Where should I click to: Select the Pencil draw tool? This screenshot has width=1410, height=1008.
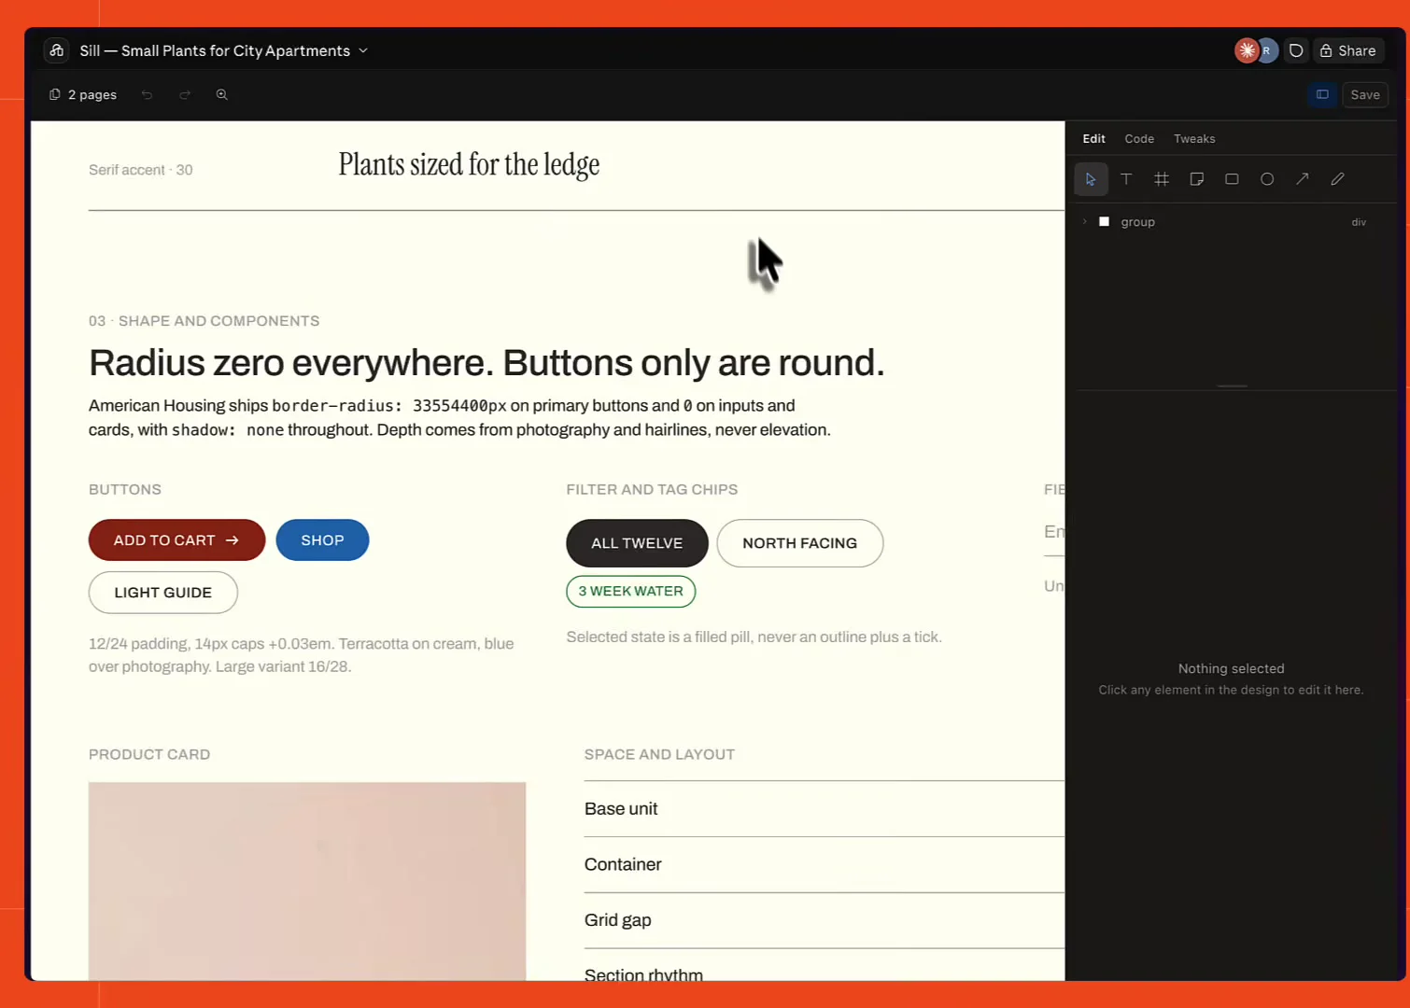pos(1337,179)
